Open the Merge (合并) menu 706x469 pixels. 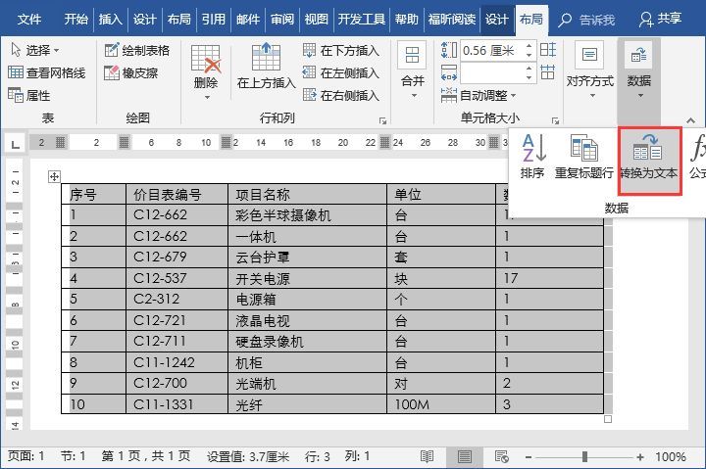click(413, 71)
